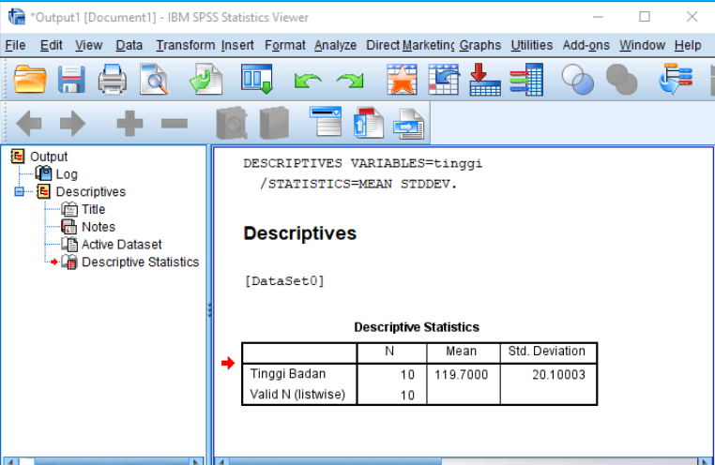Select the Notes item in the outline
715x465 pixels.
tap(99, 227)
